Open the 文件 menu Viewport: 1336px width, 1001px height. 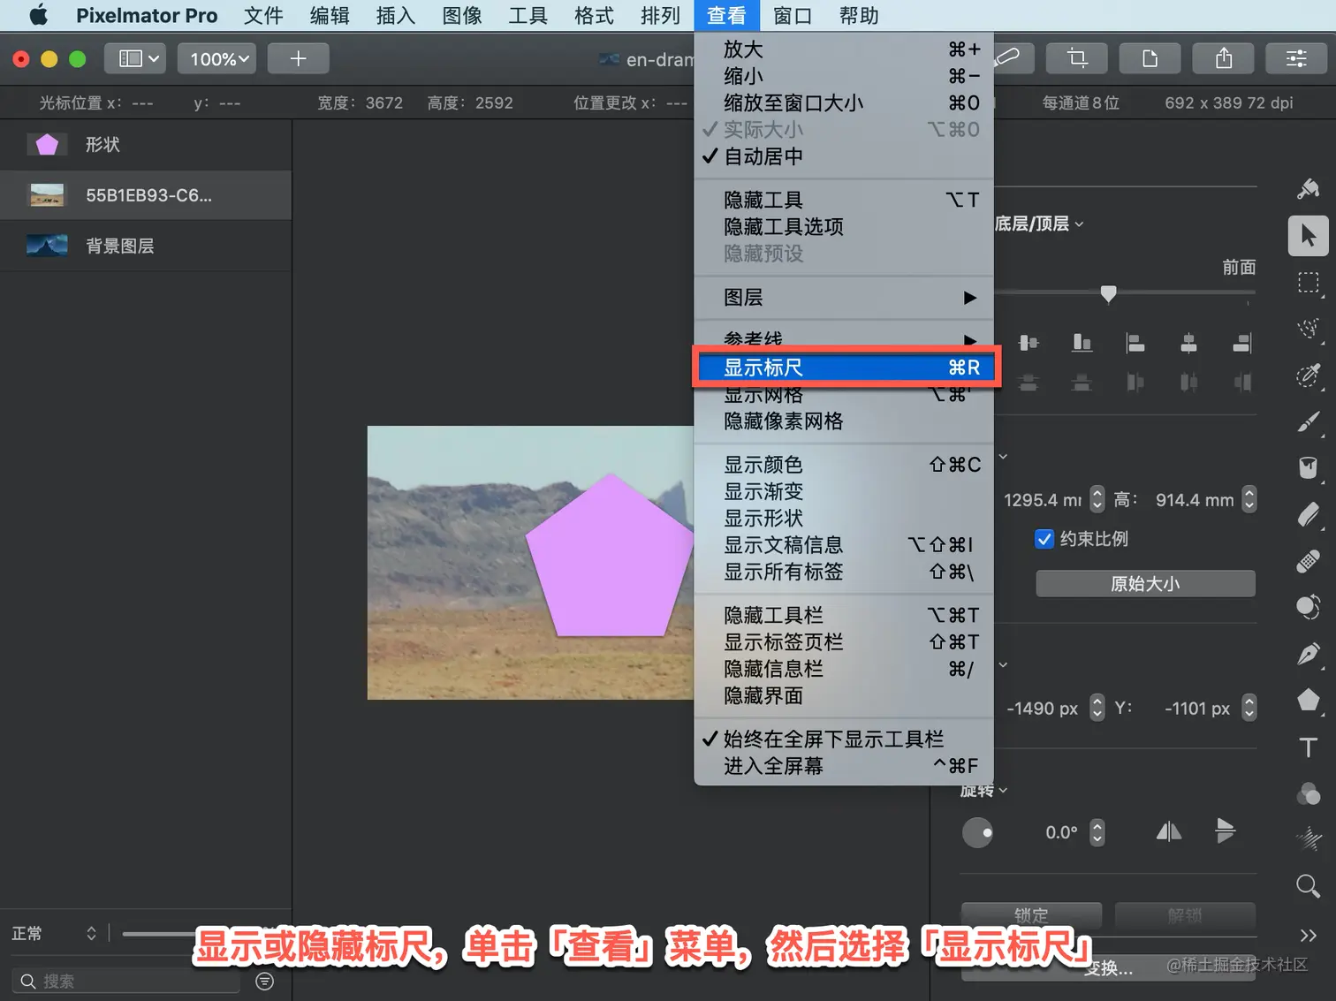263,16
